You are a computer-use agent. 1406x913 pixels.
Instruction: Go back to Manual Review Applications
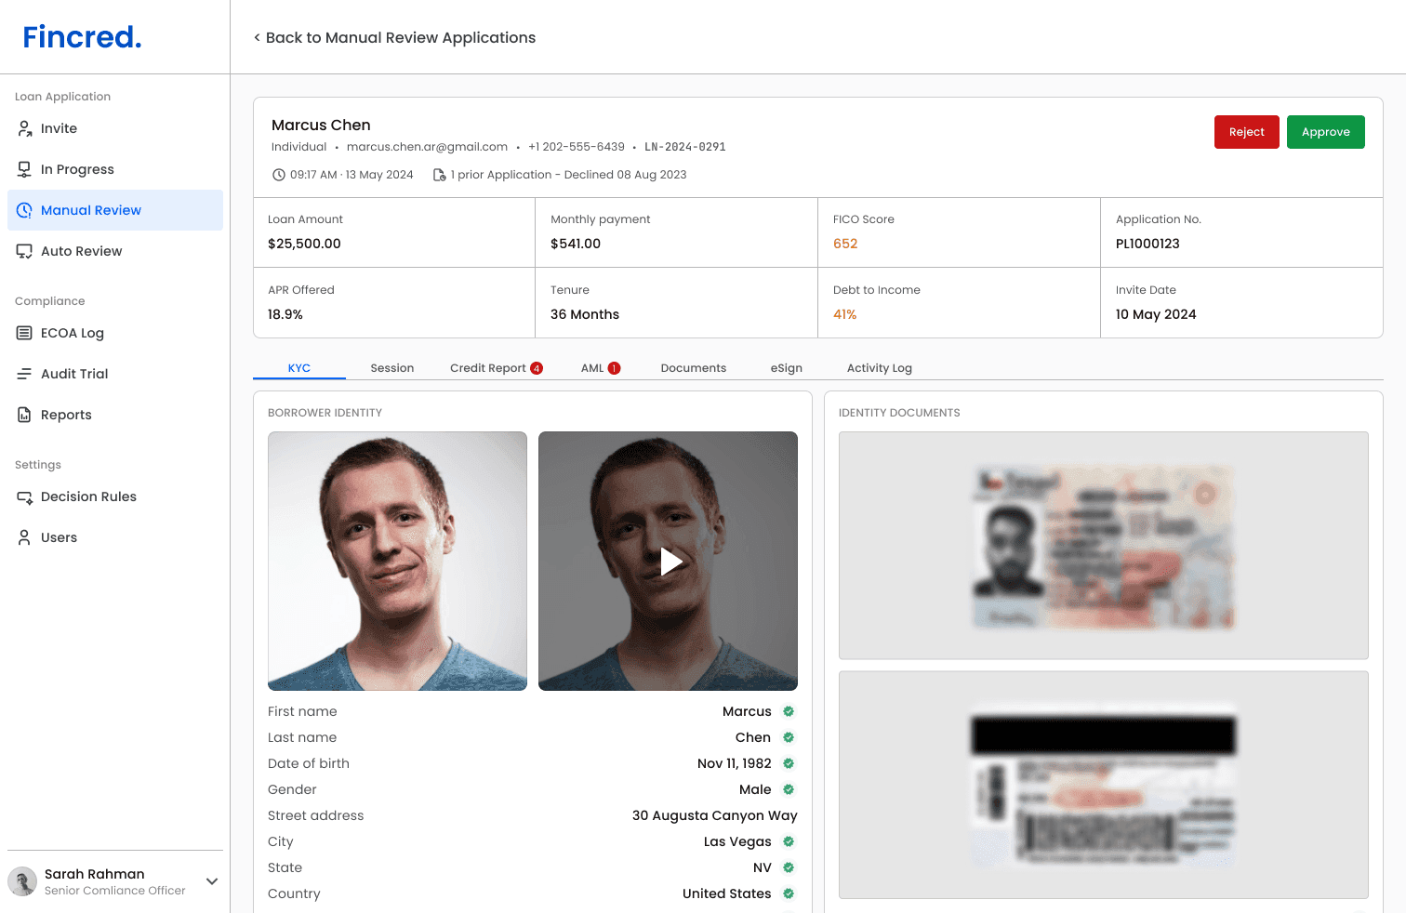(394, 37)
